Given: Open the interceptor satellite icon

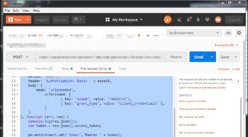Looking at the screenshot, I should pos(180,20).
